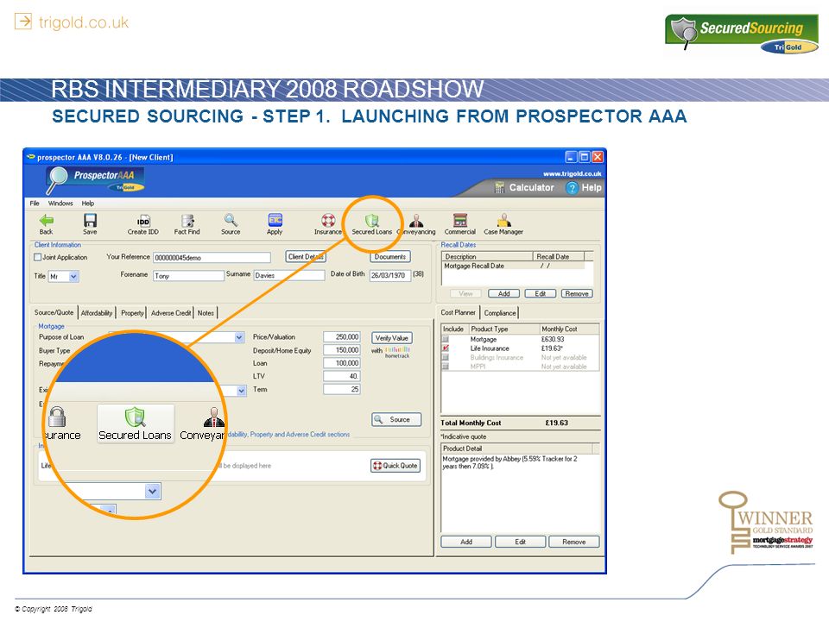Click the Term field showing 25

coord(342,390)
